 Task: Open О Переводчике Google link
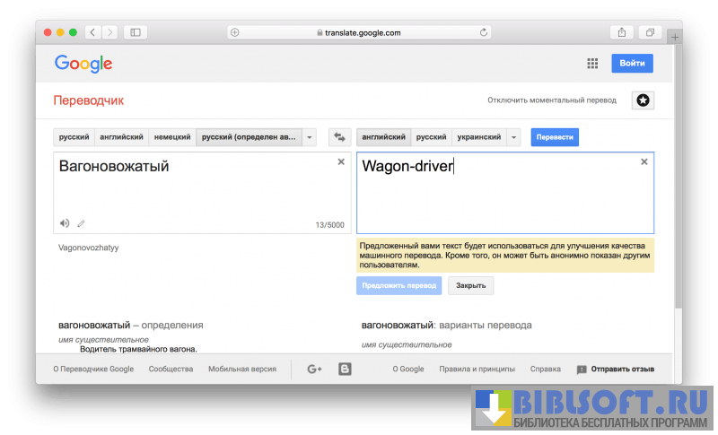click(x=93, y=370)
